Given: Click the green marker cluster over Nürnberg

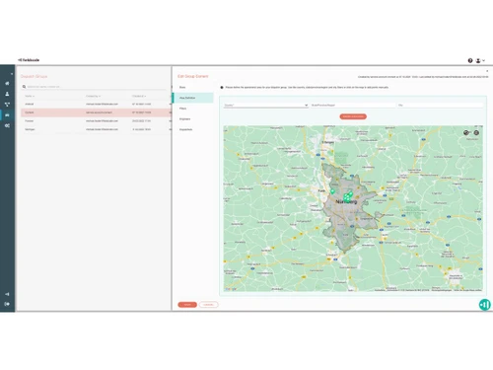Looking at the screenshot, I should click(348, 196).
